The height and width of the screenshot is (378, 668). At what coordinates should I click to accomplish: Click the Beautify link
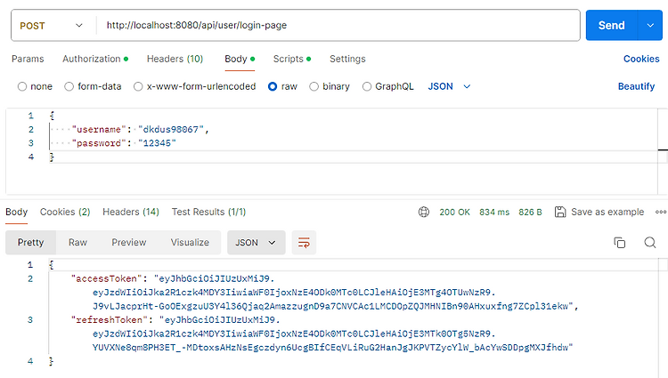[x=636, y=86]
